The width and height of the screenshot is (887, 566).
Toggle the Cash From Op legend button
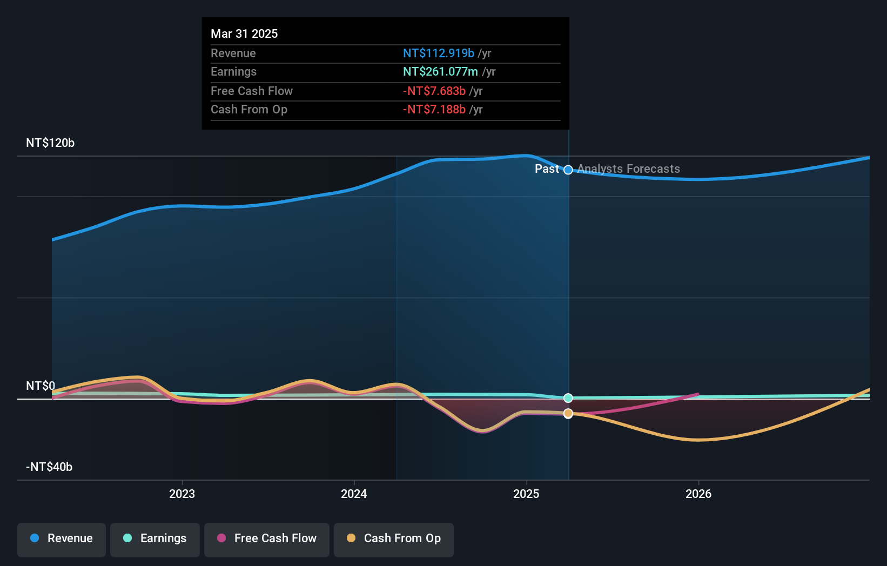tap(394, 540)
